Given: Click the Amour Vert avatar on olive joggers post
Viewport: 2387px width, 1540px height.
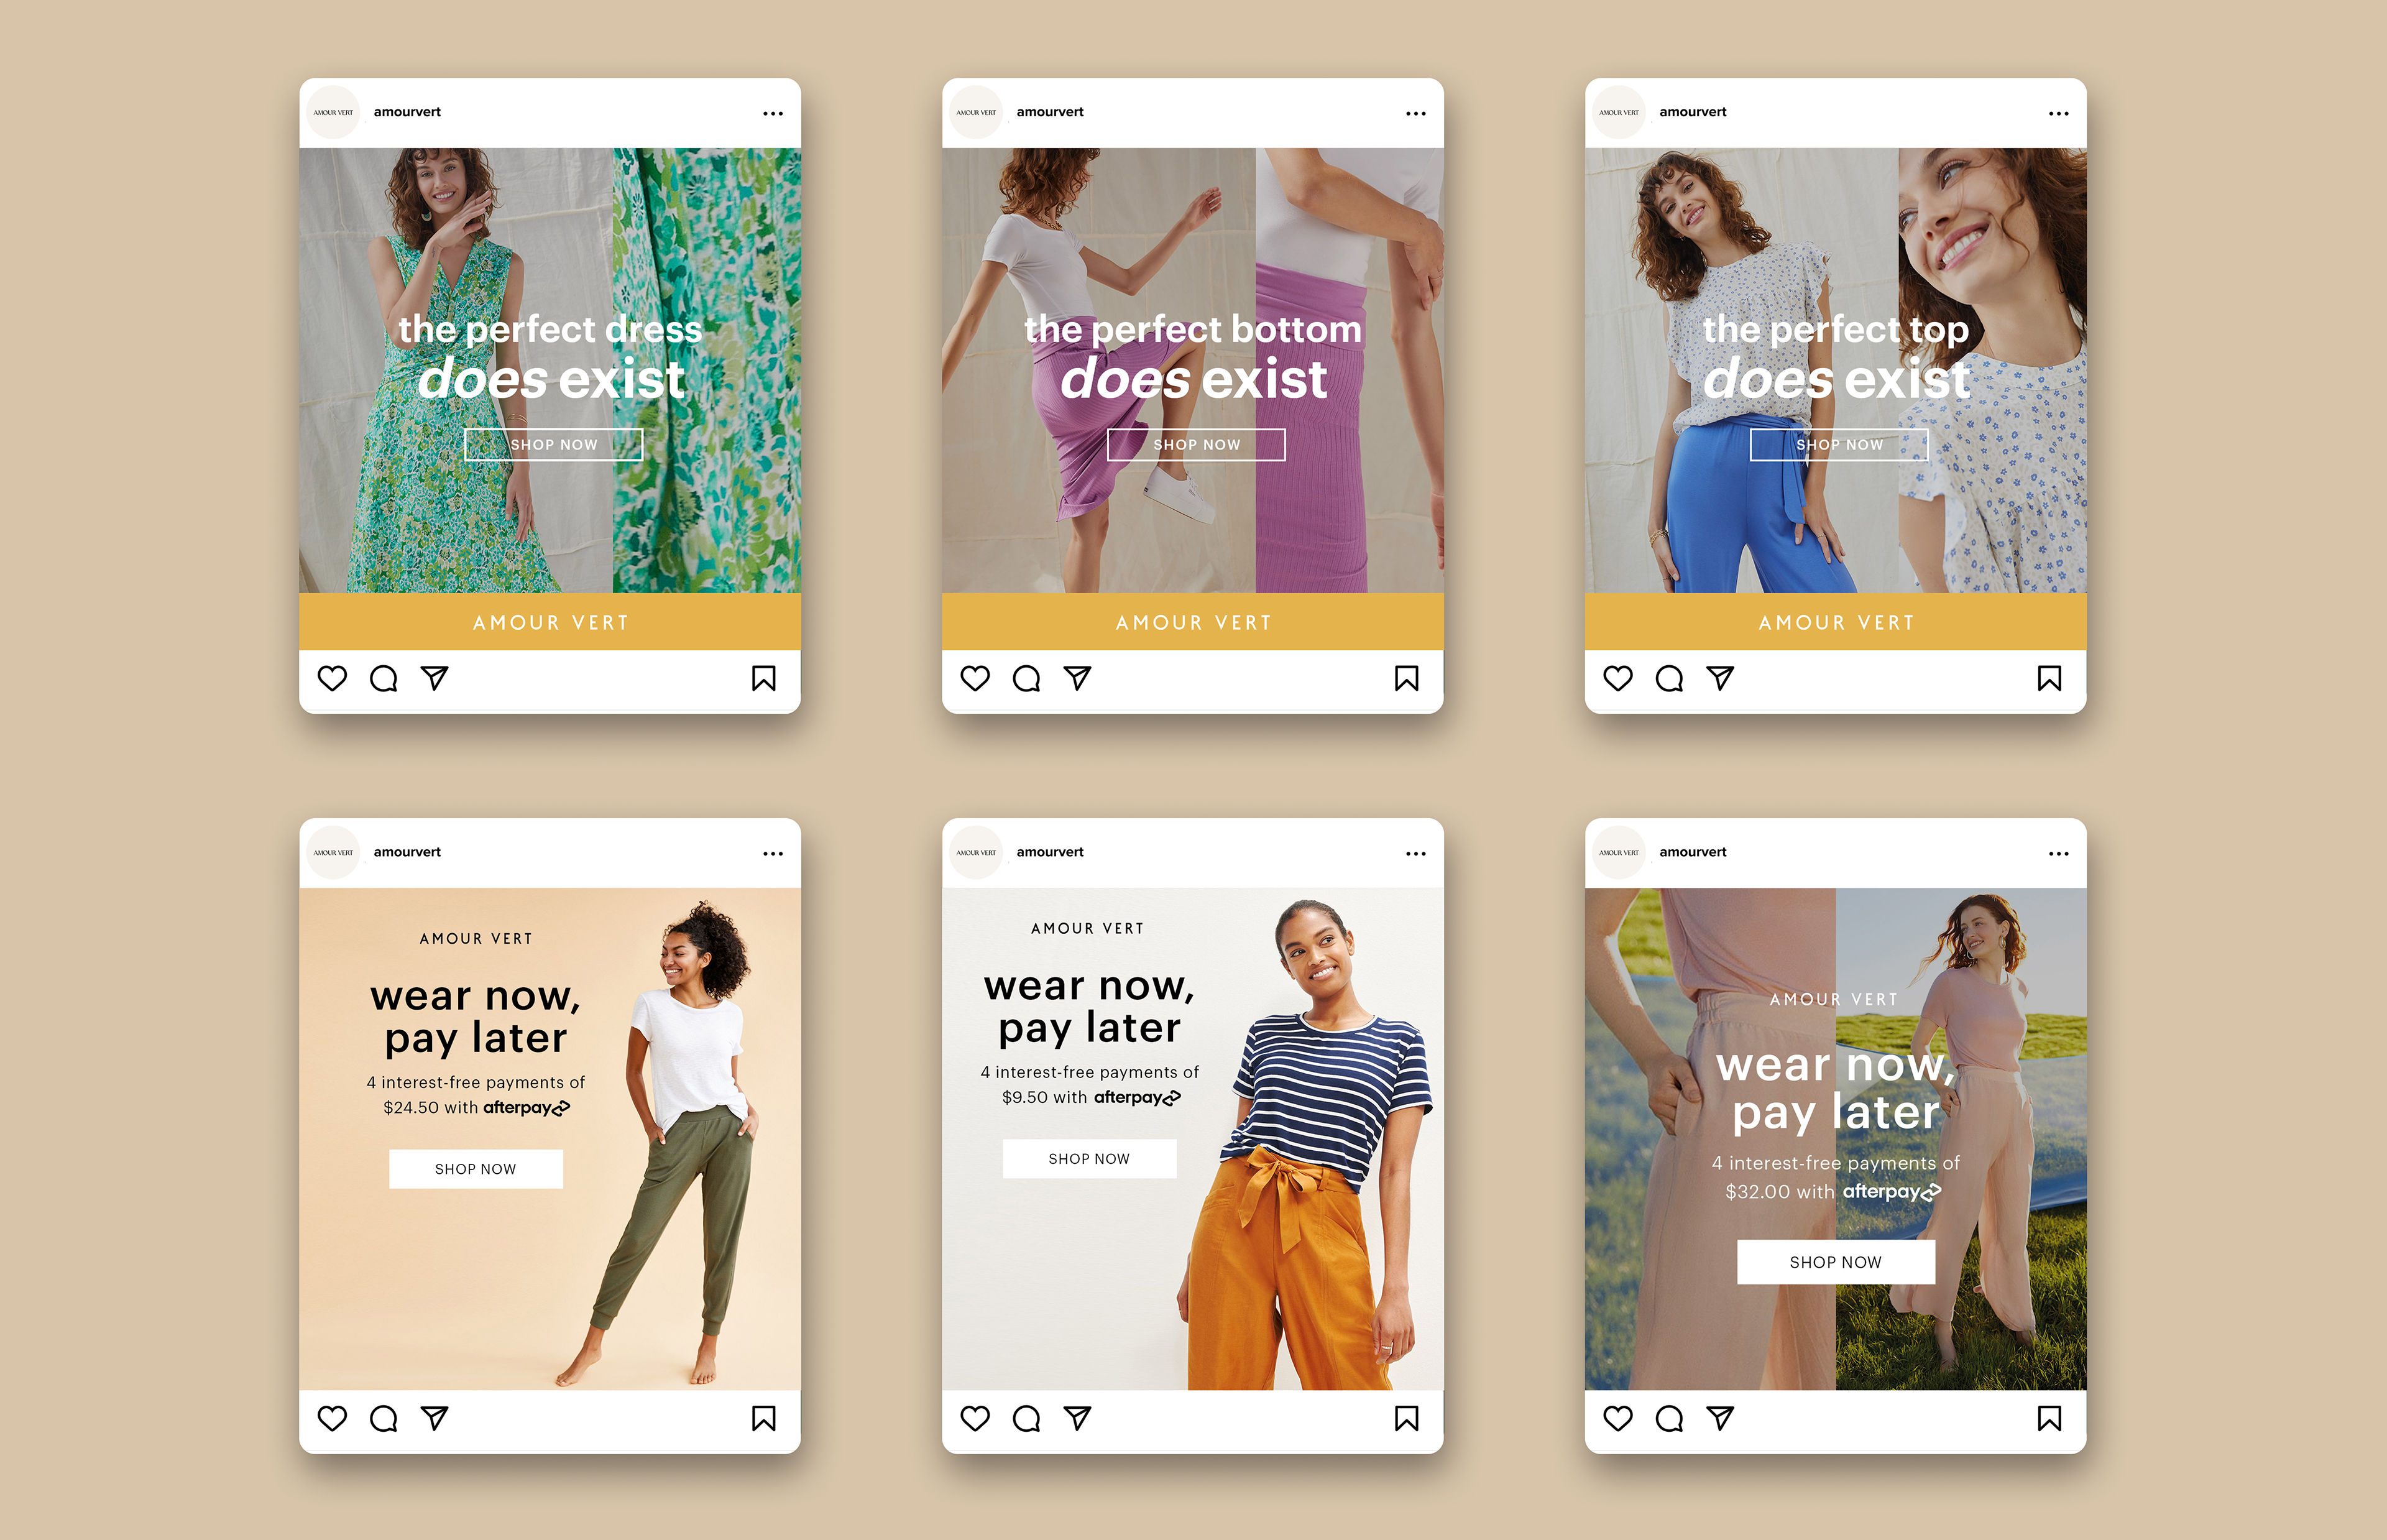Looking at the screenshot, I should point(333,853).
